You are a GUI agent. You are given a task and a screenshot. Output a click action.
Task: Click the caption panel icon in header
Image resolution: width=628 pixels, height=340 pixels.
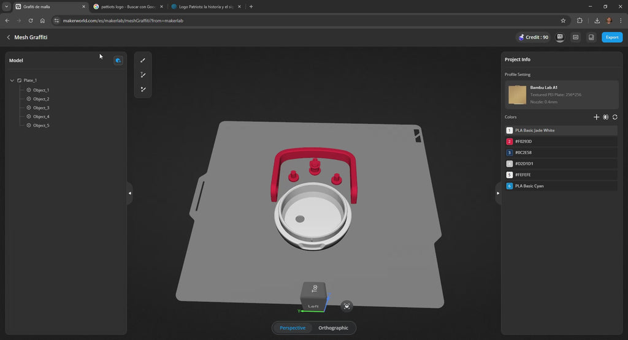click(575, 37)
